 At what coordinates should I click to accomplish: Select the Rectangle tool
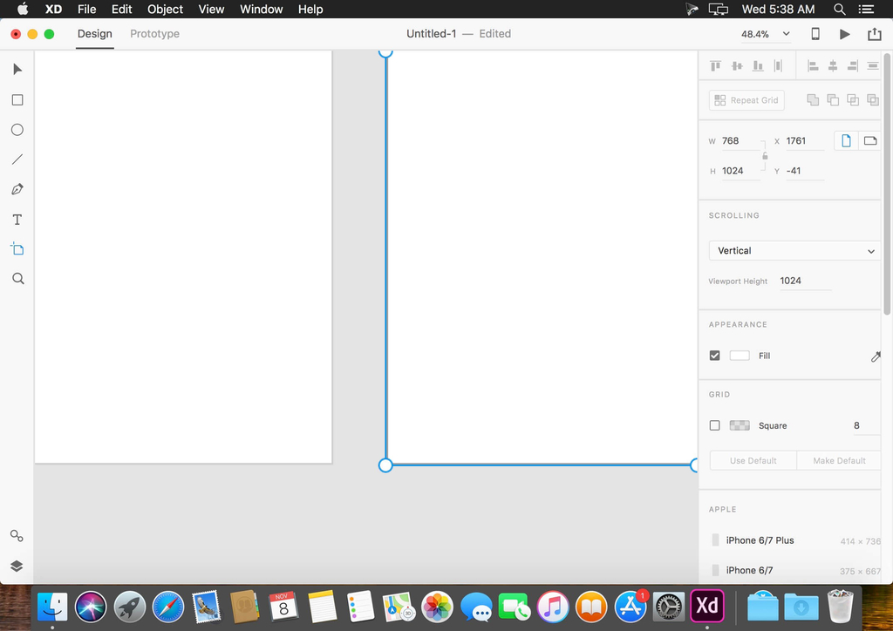pyautogui.click(x=17, y=100)
